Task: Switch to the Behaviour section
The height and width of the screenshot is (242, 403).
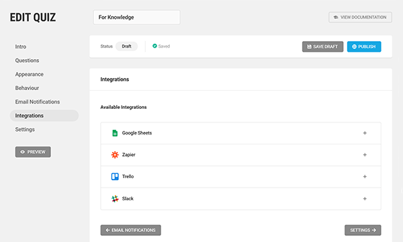Action: tap(27, 88)
